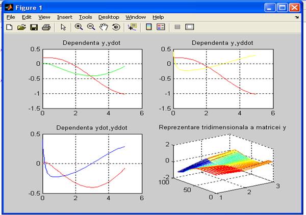The width and height of the screenshot is (306, 215).
Task: Close the Figure 1 window
Action: (x=294, y=8)
